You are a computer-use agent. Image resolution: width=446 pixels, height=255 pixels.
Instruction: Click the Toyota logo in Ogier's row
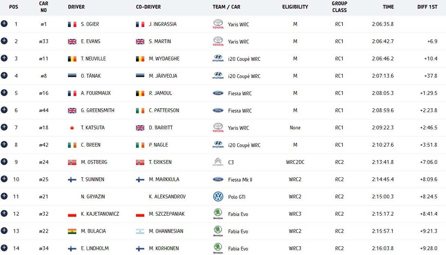(x=218, y=24)
